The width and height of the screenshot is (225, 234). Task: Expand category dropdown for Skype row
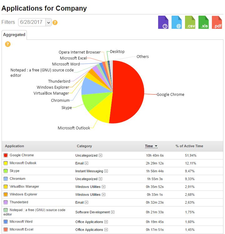[106, 171]
